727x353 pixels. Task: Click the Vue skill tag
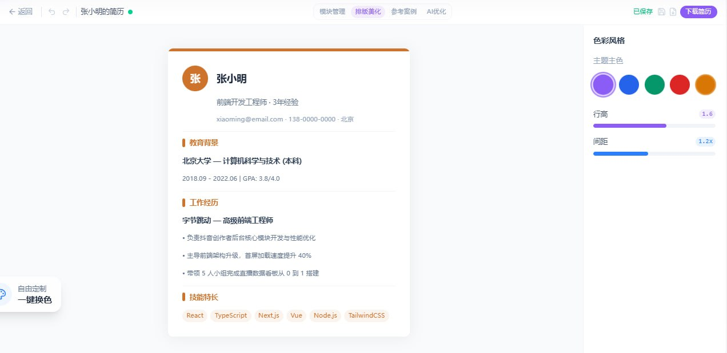(296, 315)
